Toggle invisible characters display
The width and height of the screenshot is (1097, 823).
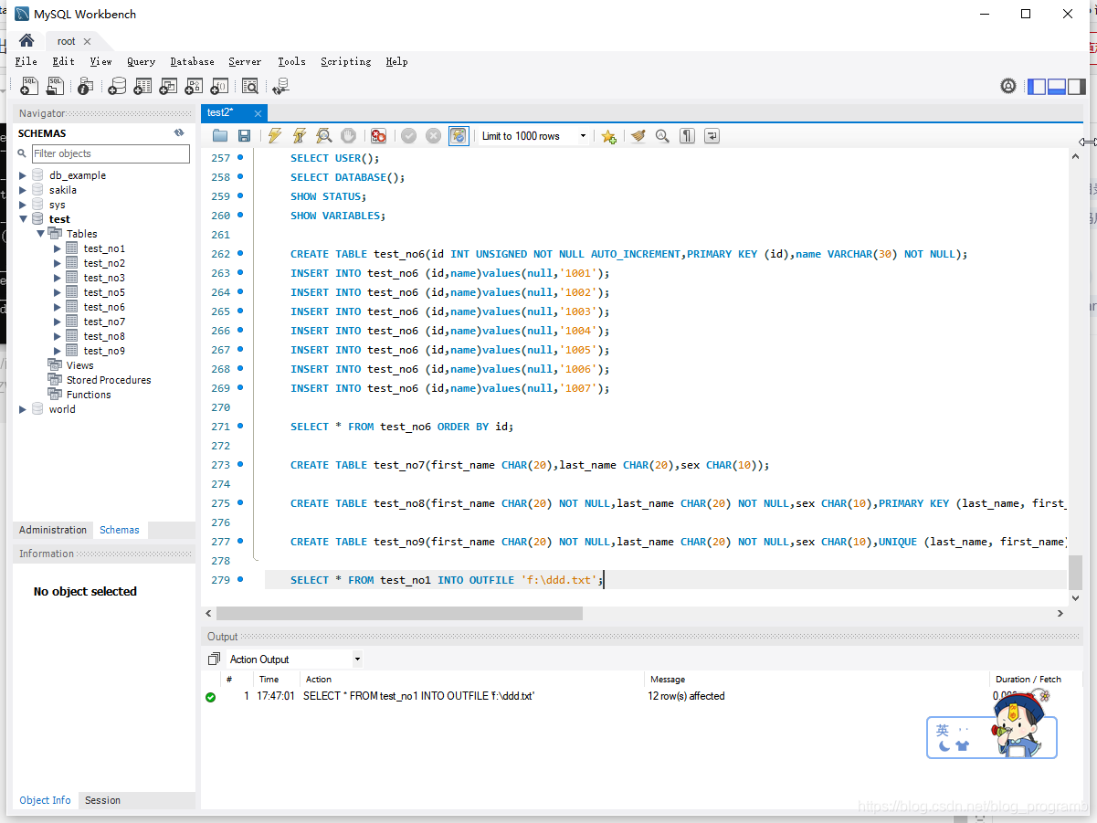[x=687, y=136]
